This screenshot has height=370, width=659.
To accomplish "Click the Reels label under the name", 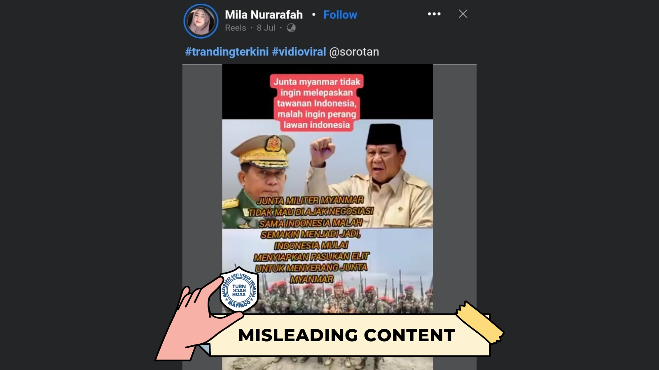I will click(236, 28).
